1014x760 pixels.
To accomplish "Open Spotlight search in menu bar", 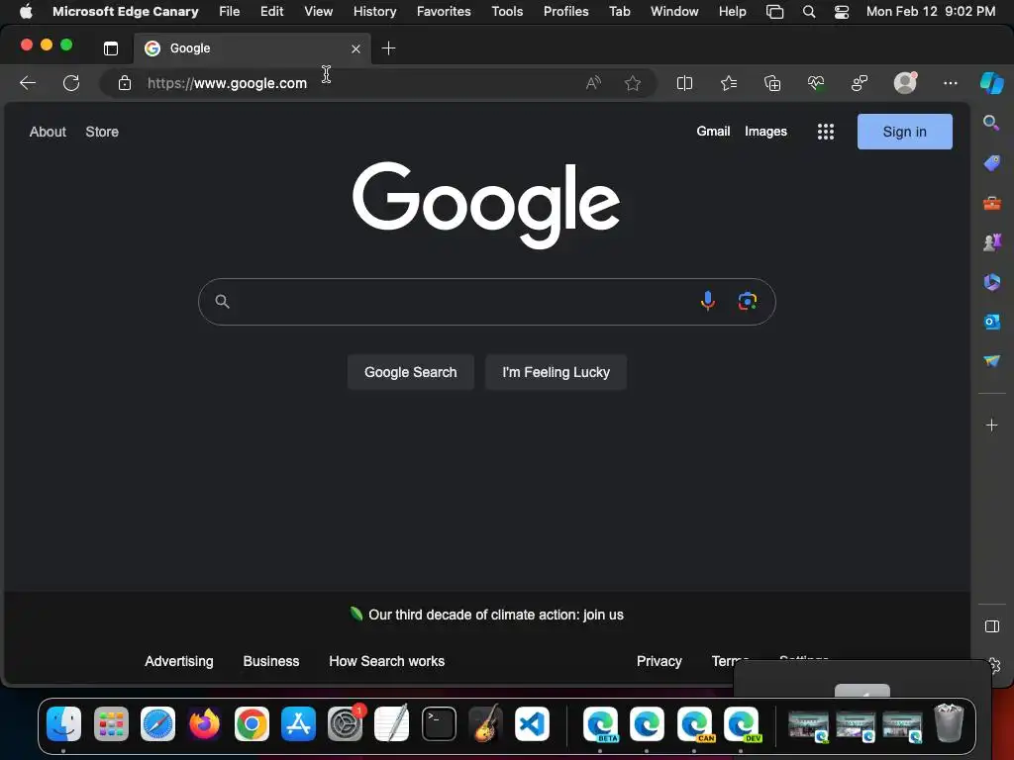I will pos(808,12).
